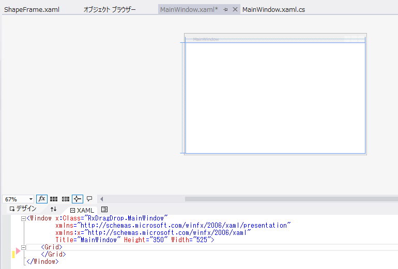Toggle the snap grid display icon
Image resolution: width=398 pixels, height=269 pixels.
[54, 199]
